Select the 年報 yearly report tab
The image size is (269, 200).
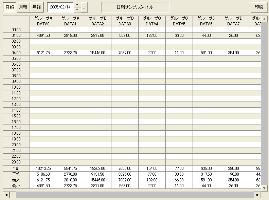click(x=36, y=7)
